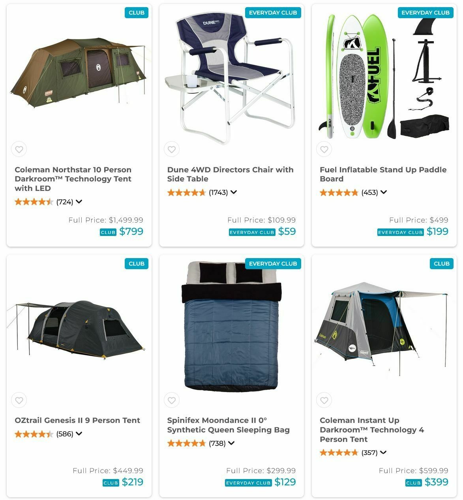
Task: Open Dune 4WD Directors Chair title link
Action: [230, 174]
